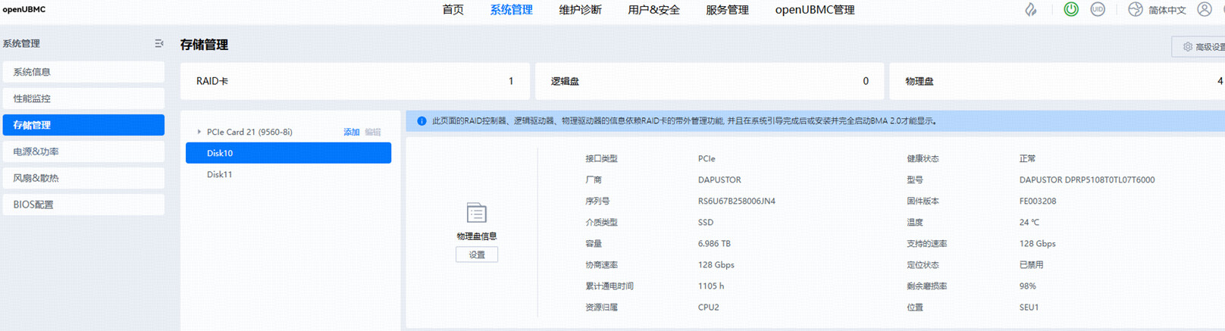Click vendor value DAPUSTOR
Image resolution: width=1225 pixels, height=331 pixels.
point(719,180)
